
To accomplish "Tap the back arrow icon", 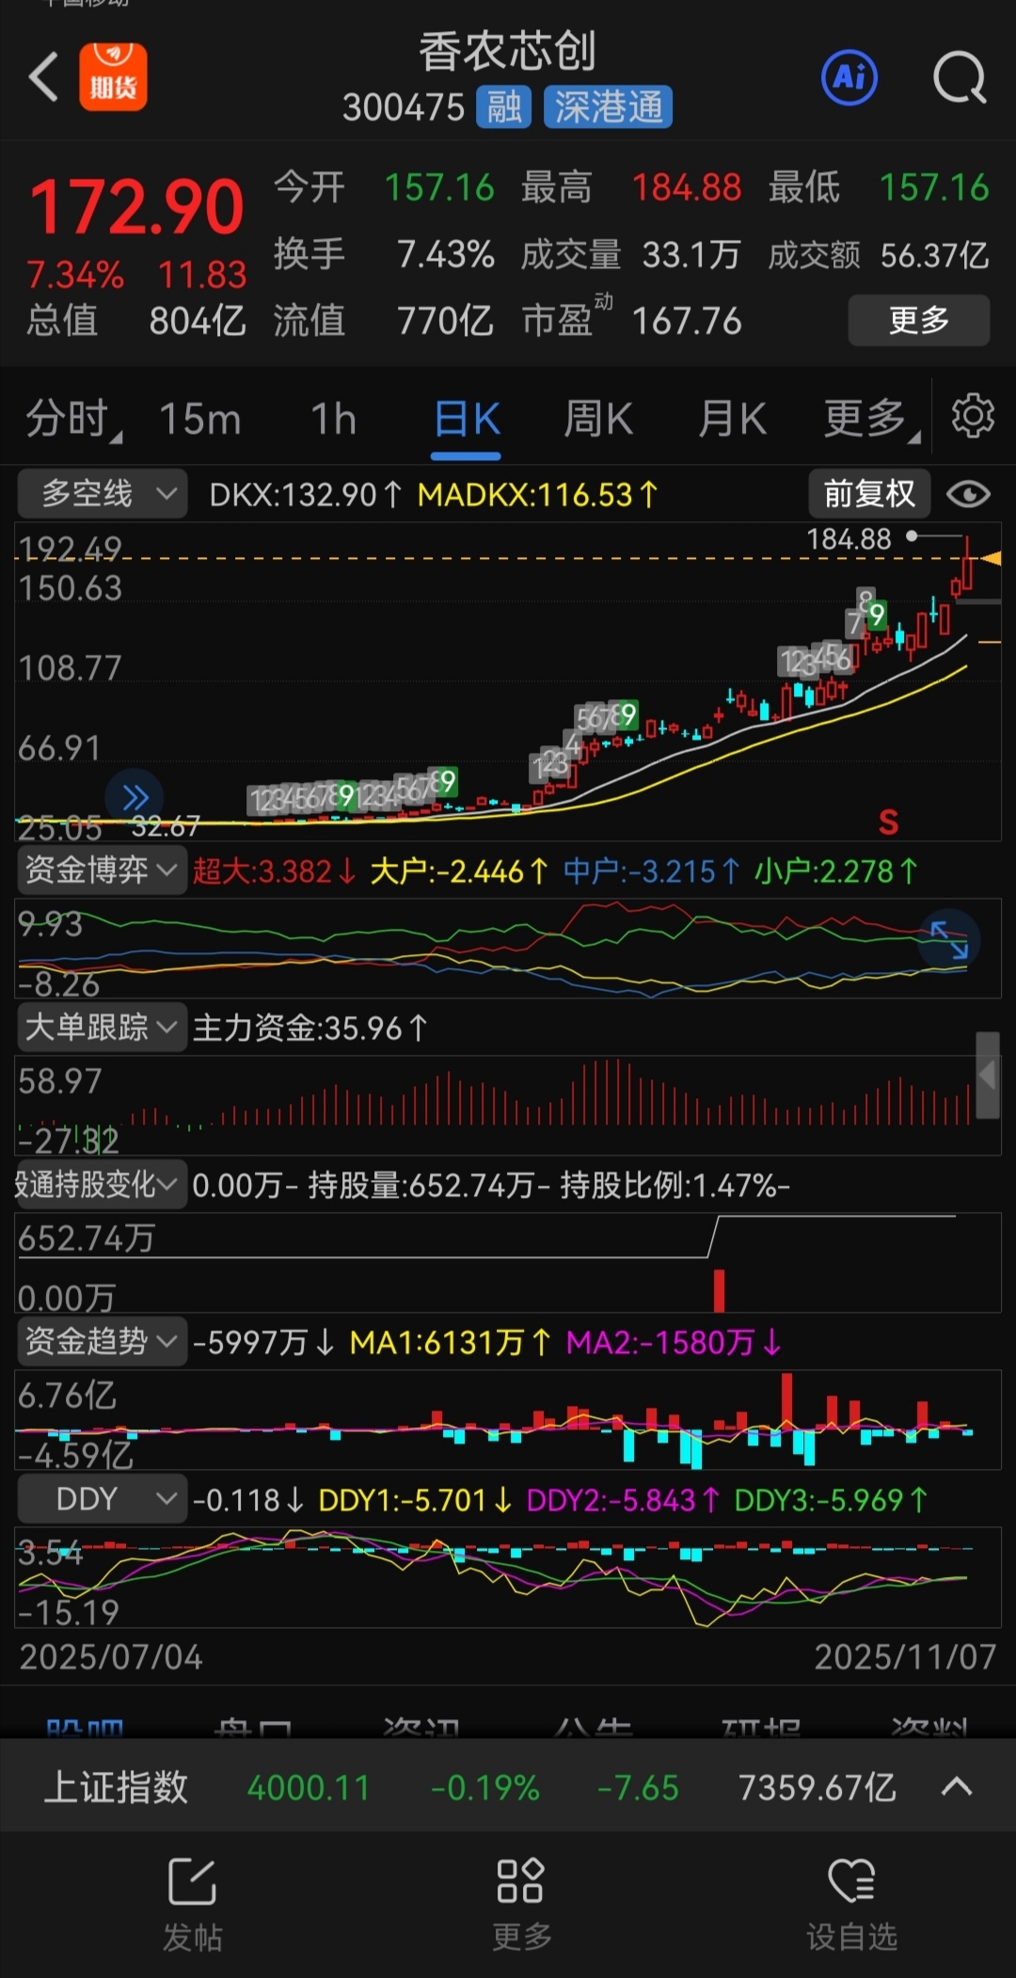I will [x=43, y=77].
